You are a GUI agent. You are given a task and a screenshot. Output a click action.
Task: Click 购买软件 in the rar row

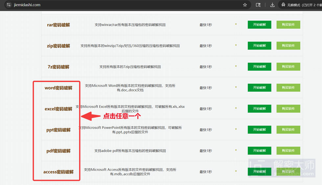(288, 25)
